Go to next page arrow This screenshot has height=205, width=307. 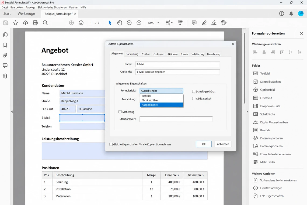(x=81, y=23)
